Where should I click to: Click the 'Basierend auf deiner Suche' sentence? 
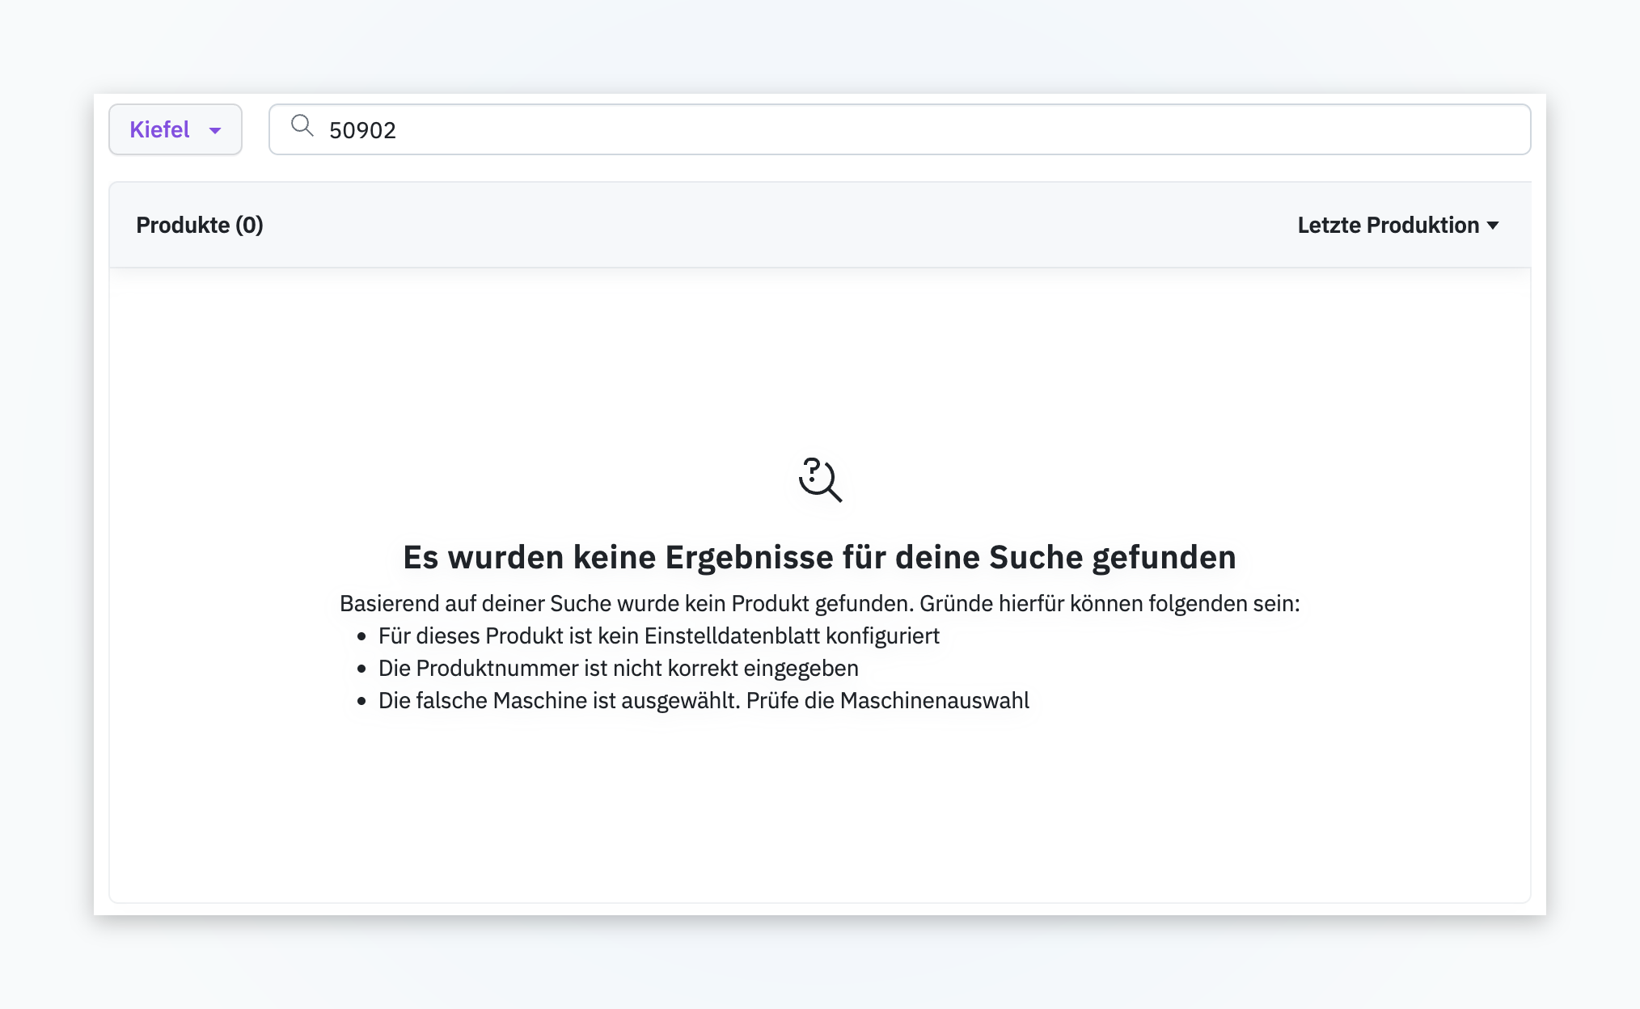[x=819, y=603]
